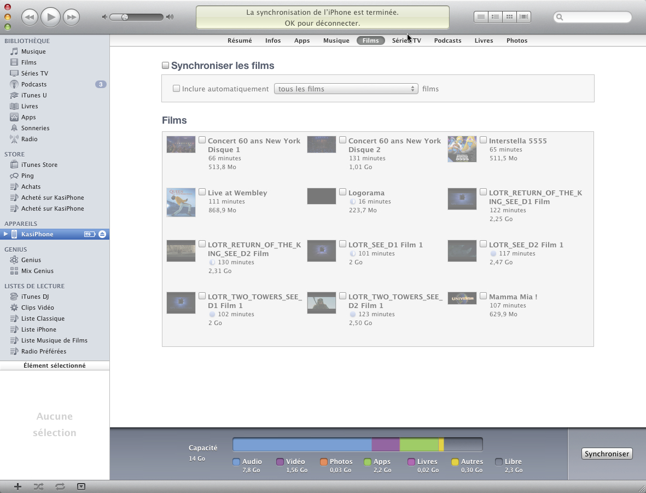Skip to the previous track
Screen dimensions: 646x493
[x=29, y=17]
